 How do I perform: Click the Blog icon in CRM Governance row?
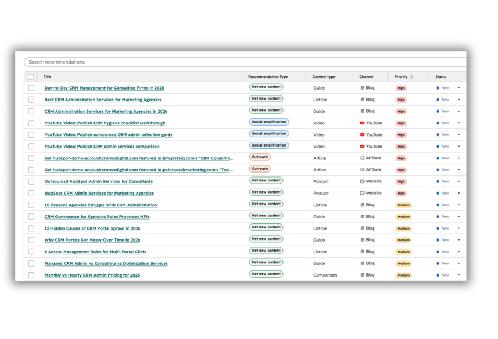(x=362, y=216)
